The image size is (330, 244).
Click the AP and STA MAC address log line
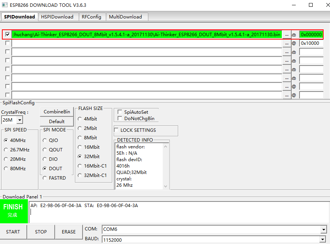(x=84, y=206)
